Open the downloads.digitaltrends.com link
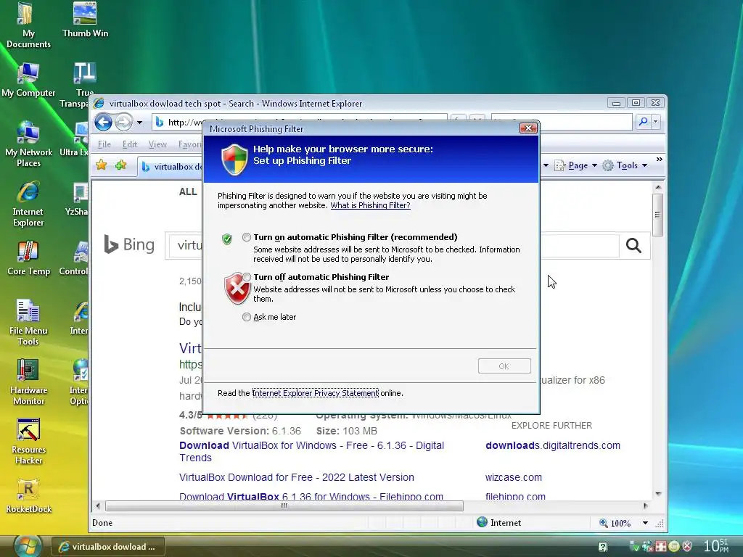The height and width of the screenshot is (557, 743). tap(552, 446)
